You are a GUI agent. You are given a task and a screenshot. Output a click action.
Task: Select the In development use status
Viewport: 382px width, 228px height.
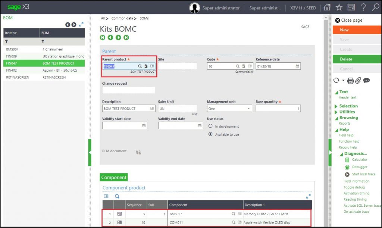click(x=210, y=126)
